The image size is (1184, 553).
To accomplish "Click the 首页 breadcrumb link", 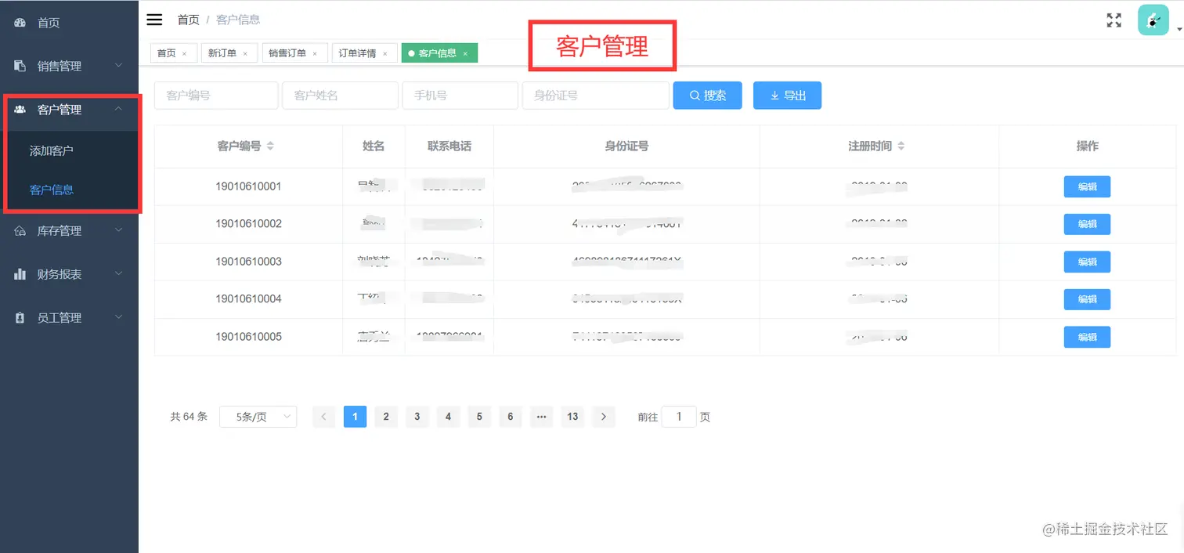I will tap(188, 20).
